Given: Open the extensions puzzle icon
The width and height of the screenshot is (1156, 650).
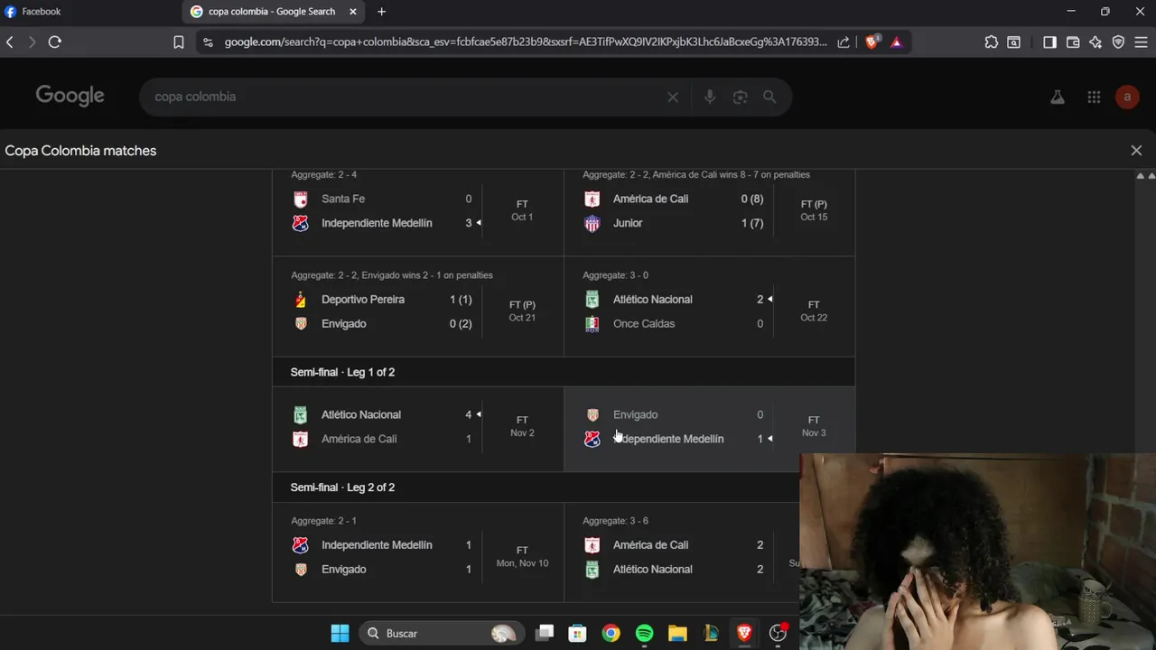Looking at the screenshot, I should pos(991,42).
